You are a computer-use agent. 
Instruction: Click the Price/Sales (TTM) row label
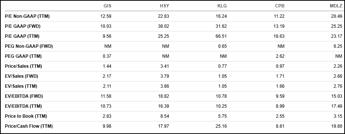[23, 66]
